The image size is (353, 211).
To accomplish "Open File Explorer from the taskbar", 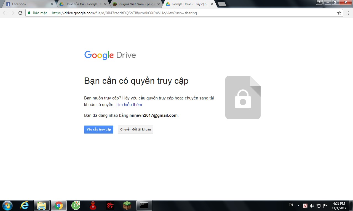I will pos(42,206).
